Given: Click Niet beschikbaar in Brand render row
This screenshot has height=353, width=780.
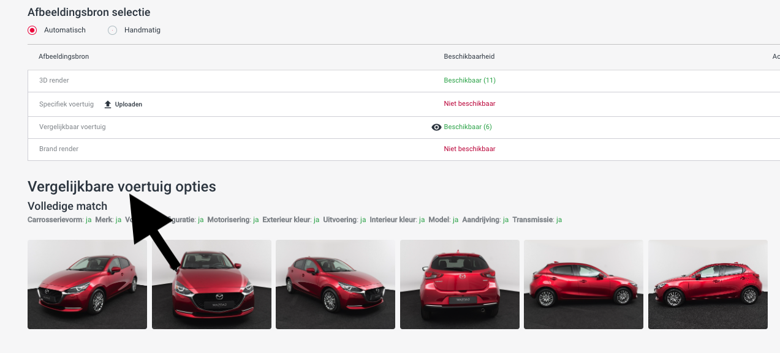Looking at the screenshot, I should (469, 149).
